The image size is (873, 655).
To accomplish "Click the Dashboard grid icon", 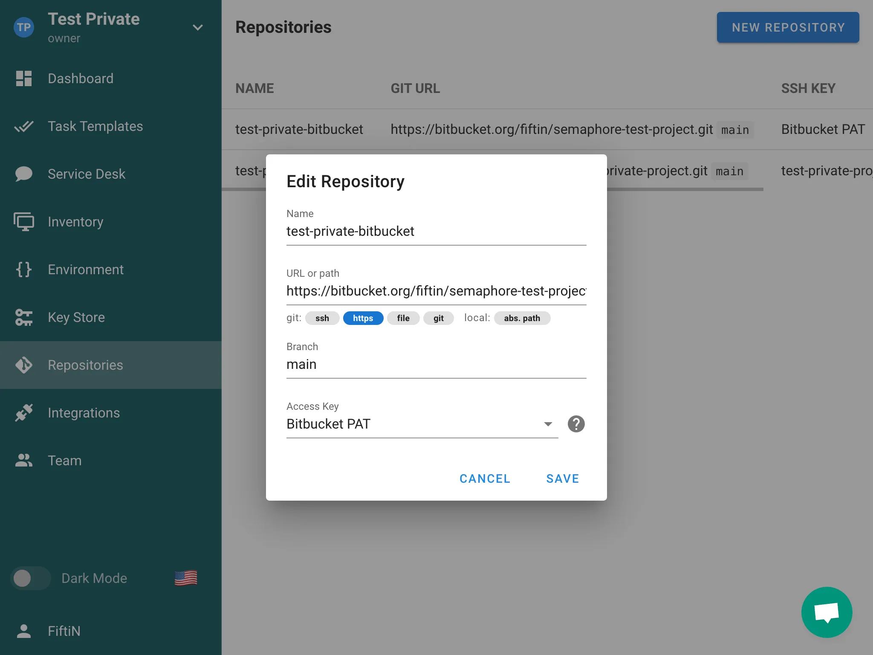I will point(24,78).
